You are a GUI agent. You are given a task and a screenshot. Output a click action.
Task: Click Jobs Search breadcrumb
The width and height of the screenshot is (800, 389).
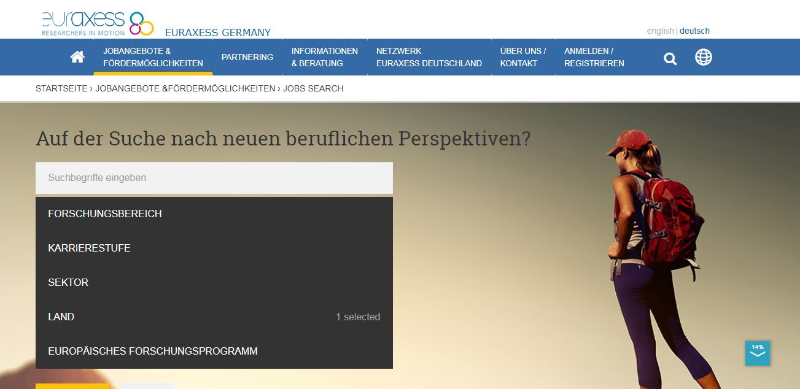[313, 88]
